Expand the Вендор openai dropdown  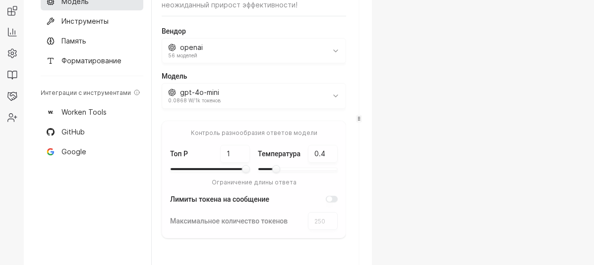pos(254,51)
